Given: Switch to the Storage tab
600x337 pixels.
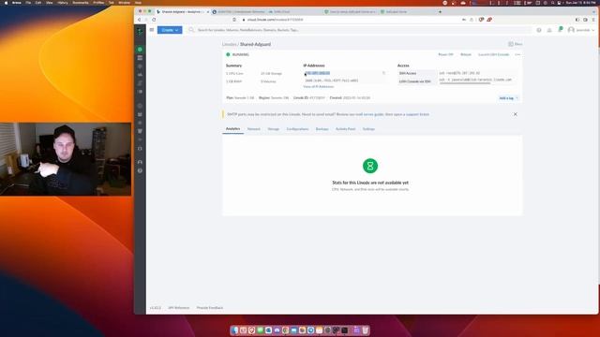Looking at the screenshot, I should [273, 129].
